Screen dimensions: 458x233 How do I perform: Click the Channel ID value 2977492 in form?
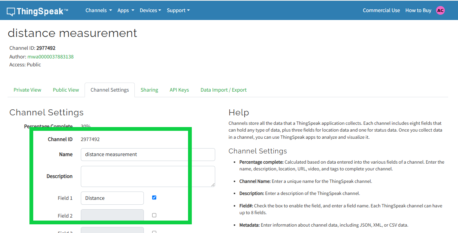[90, 139]
